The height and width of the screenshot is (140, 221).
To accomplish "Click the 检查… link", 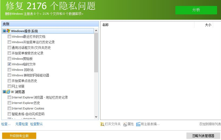I will tap(6, 124).
